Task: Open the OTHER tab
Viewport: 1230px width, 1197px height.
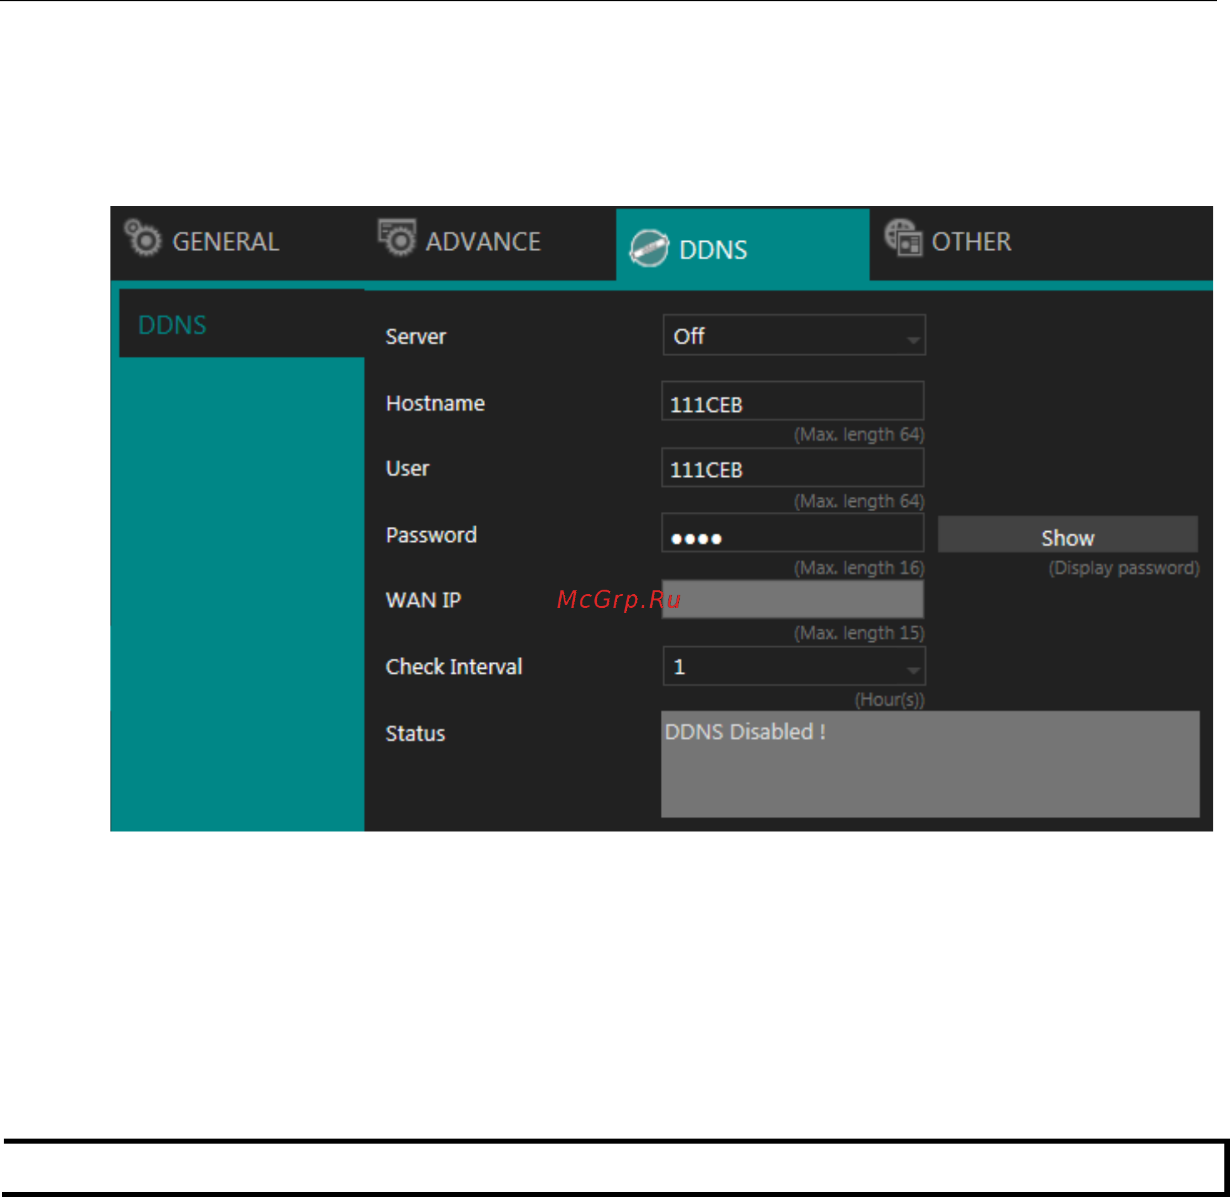Action: (x=971, y=242)
